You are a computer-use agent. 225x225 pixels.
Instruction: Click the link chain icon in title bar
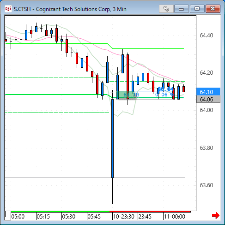click(x=166, y=9)
